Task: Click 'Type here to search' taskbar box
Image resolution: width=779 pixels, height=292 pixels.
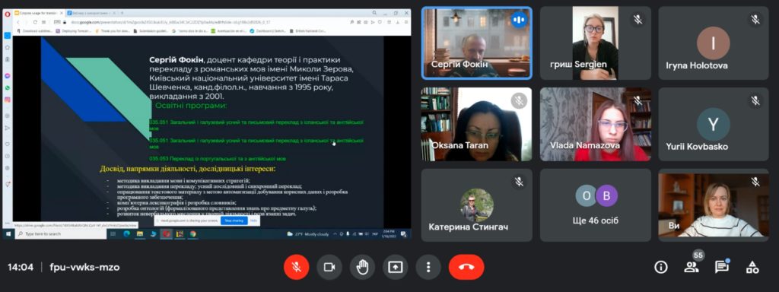Action: click(61, 233)
